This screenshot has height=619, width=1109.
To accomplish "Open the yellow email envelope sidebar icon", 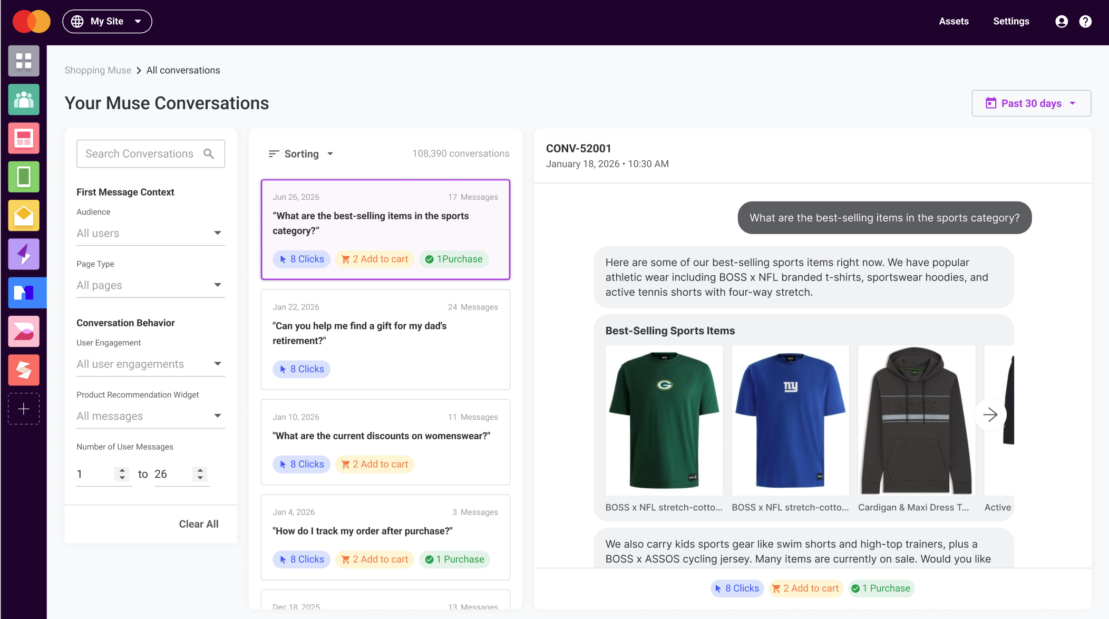I will point(24,216).
